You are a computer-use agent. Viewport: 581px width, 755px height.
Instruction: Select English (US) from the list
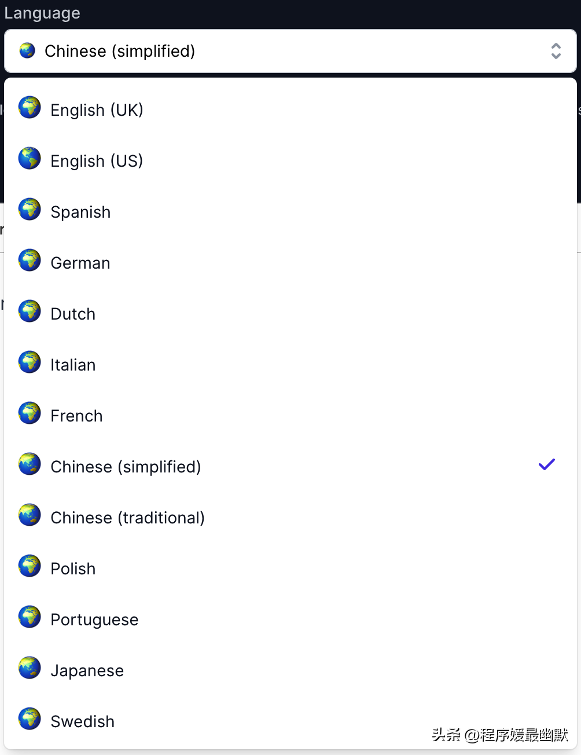pyautogui.click(x=97, y=161)
